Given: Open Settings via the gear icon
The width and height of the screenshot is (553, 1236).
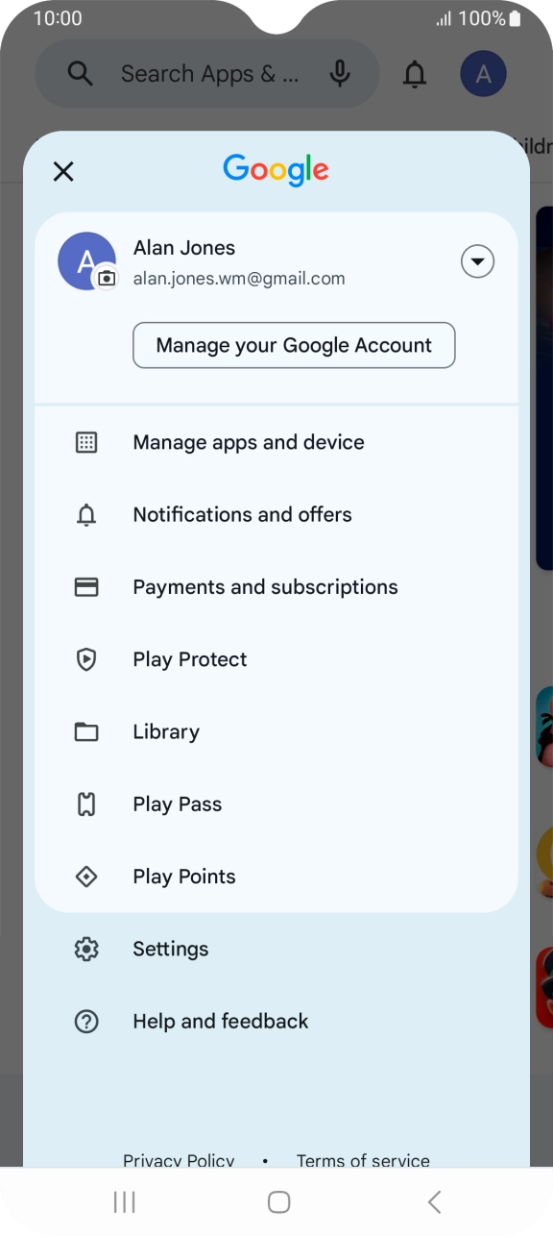Looking at the screenshot, I should [86, 949].
